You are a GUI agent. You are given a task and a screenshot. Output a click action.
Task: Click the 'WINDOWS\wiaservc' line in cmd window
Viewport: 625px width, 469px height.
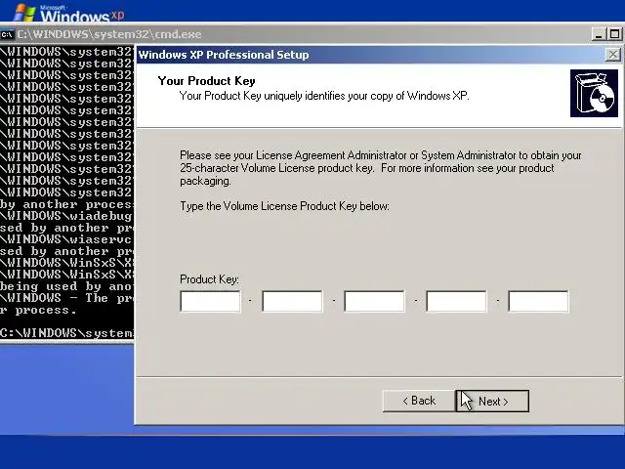(x=66, y=239)
